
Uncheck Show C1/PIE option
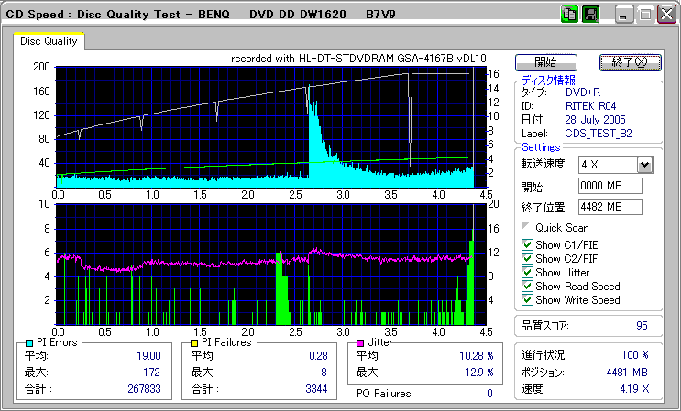coord(527,243)
